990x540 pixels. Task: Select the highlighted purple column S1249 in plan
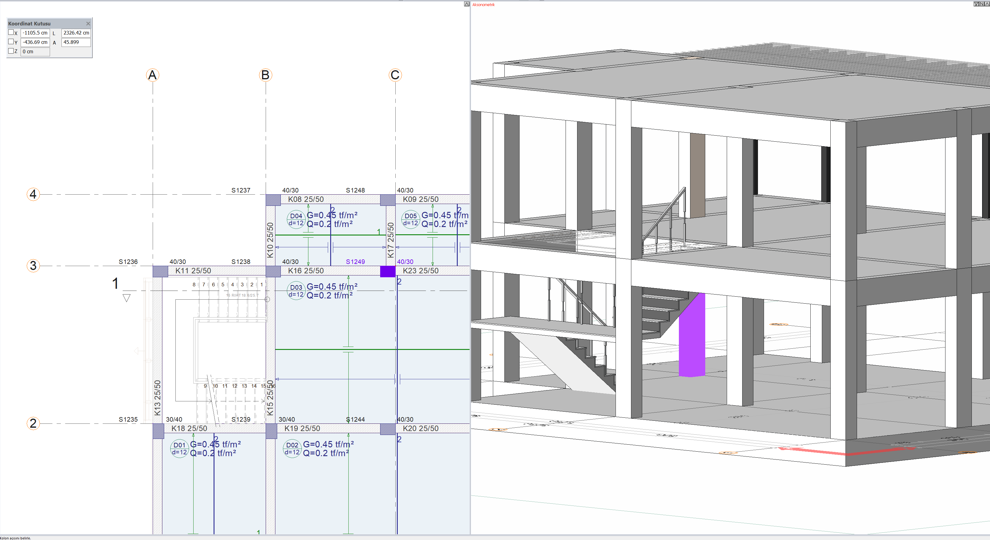coord(387,271)
